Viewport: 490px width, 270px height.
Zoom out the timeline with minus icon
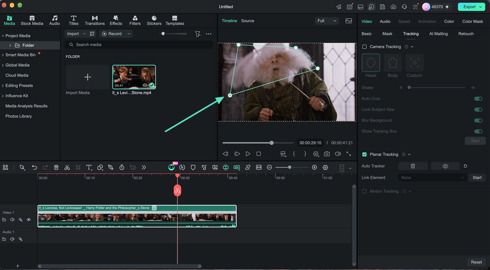pyautogui.click(x=269, y=168)
